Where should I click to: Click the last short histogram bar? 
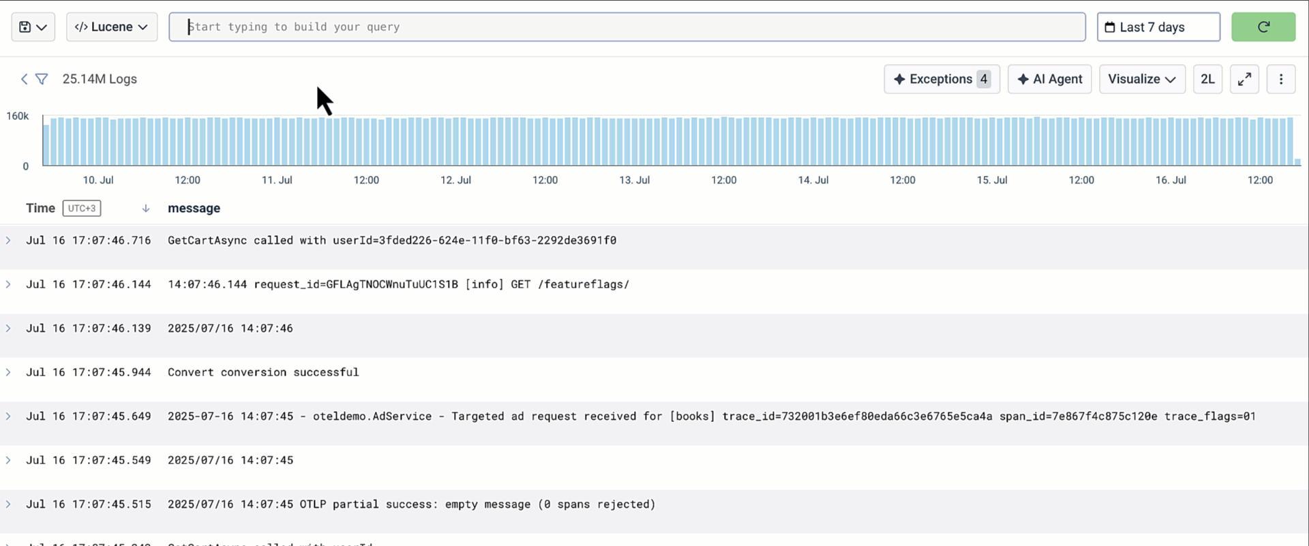[x=1297, y=162]
